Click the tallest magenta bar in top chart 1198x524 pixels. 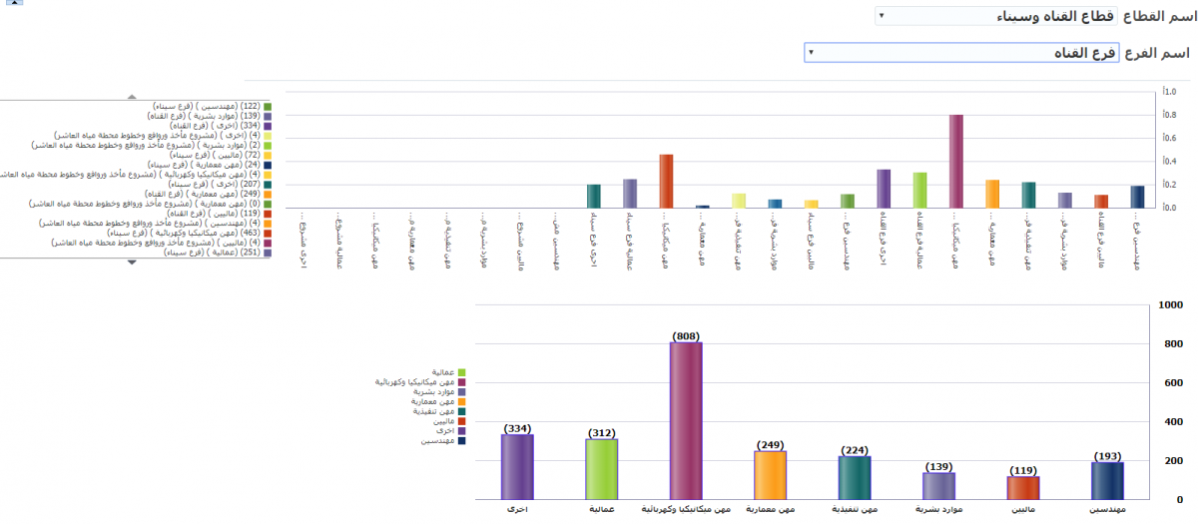955,162
